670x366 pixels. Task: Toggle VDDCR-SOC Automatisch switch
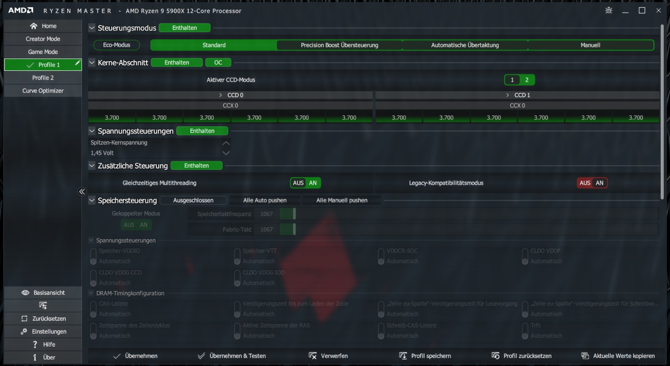(381, 256)
